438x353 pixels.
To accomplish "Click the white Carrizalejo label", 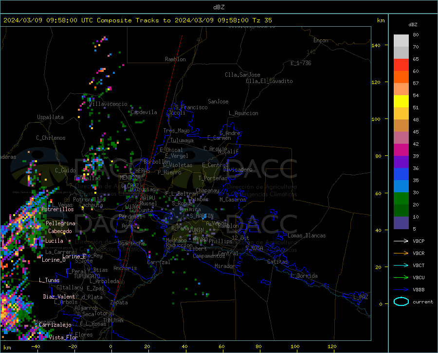I will 55,325.
